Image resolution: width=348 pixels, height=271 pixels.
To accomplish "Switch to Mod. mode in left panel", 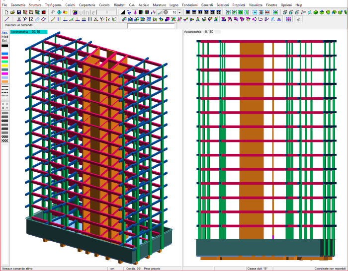I will [4, 37].
